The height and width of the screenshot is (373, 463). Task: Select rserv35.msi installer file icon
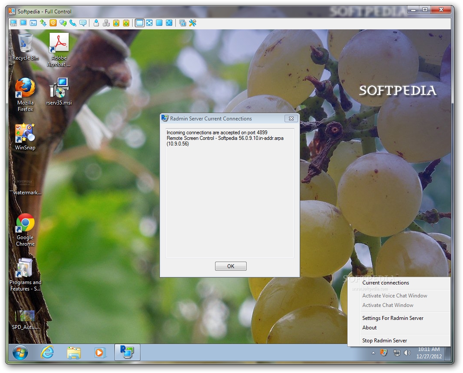click(59, 91)
